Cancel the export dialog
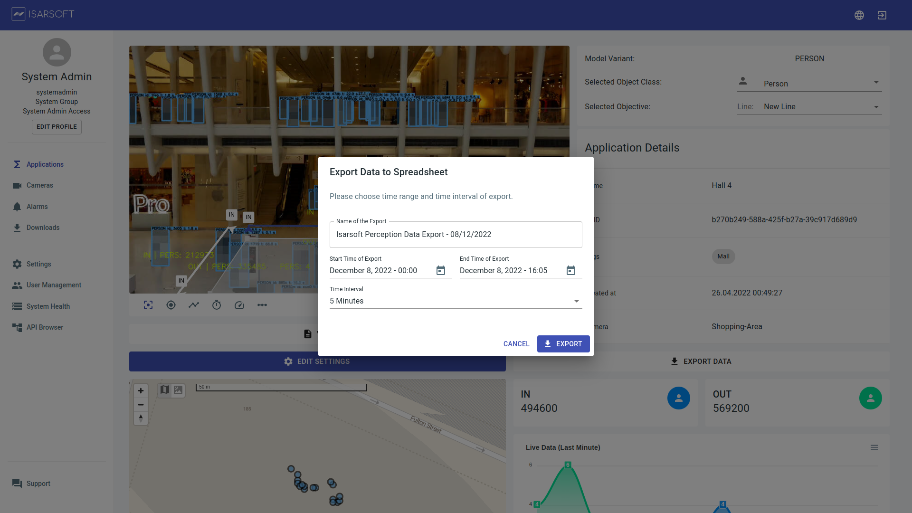Image resolution: width=912 pixels, height=513 pixels. [x=516, y=344]
